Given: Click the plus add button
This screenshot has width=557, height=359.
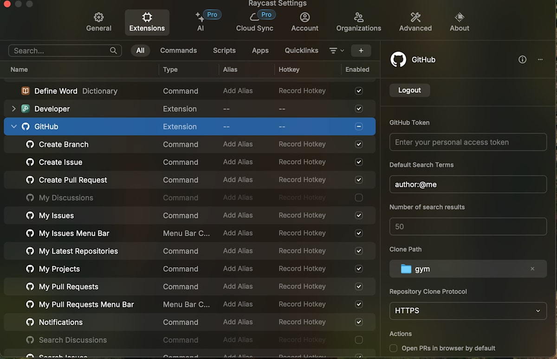Looking at the screenshot, I should click(361, 51).
